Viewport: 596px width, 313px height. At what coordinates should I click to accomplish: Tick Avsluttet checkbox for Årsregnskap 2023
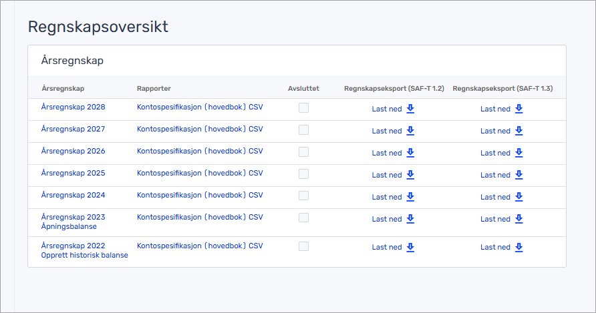[x=303, y=218]
